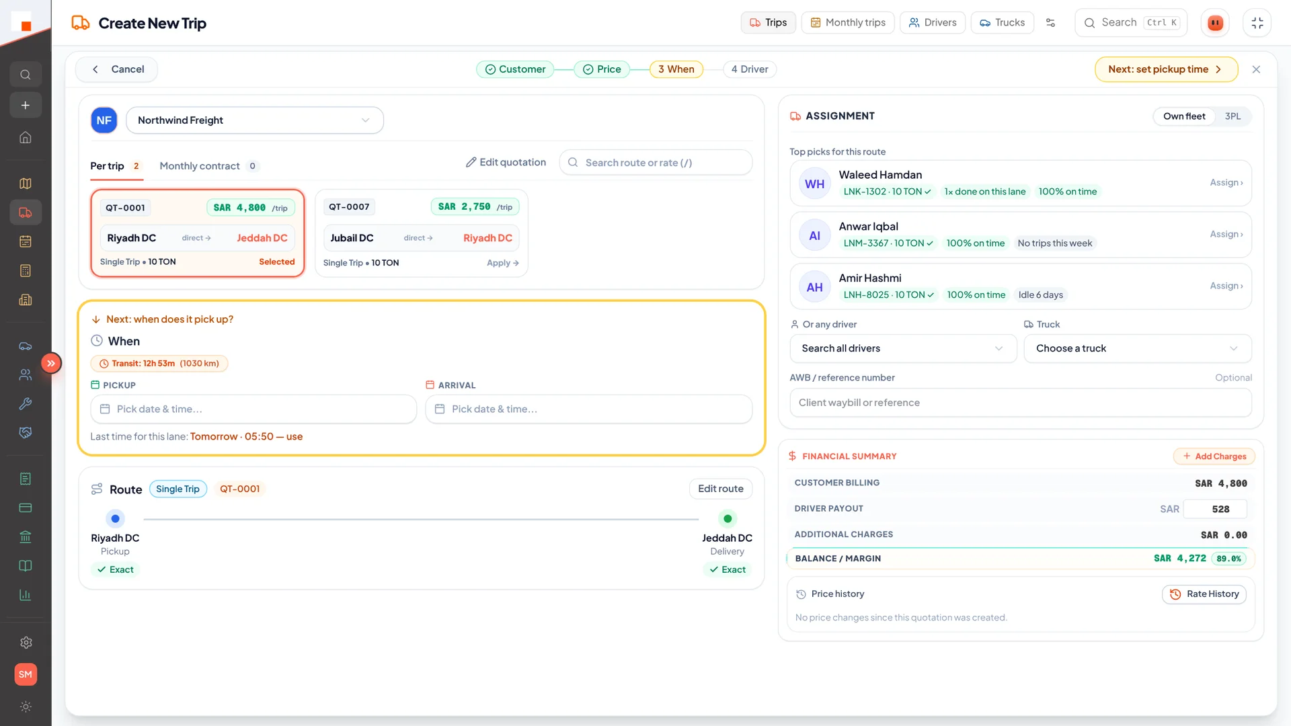Click the fullscreen collapse icon
This screenshot has width=1291, height=726.
(1257, 23)
